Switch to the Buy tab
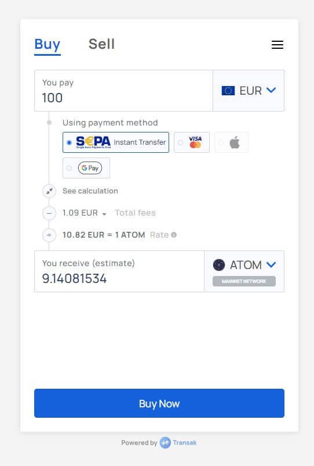 [48, 45]
